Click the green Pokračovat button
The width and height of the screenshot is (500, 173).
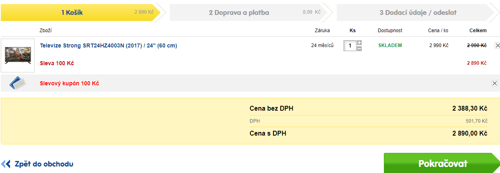(x=442, y=163)
